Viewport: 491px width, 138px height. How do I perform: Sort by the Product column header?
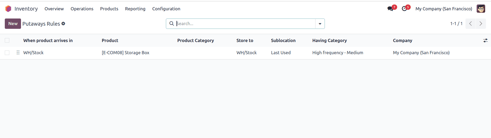point(110,40)
